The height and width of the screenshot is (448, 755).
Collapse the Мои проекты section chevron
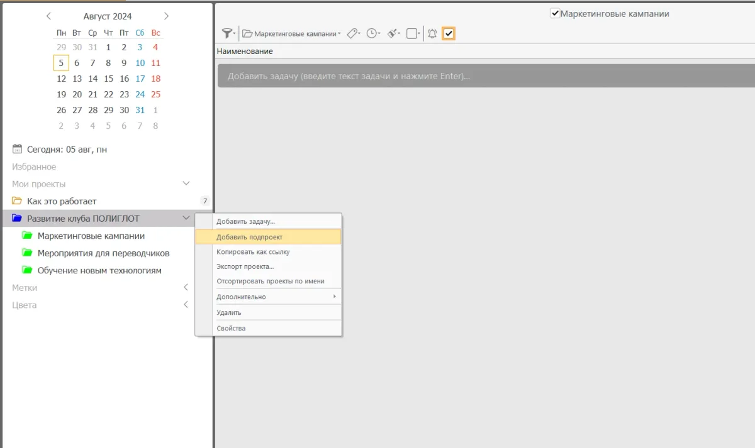(x=186, y=183)
